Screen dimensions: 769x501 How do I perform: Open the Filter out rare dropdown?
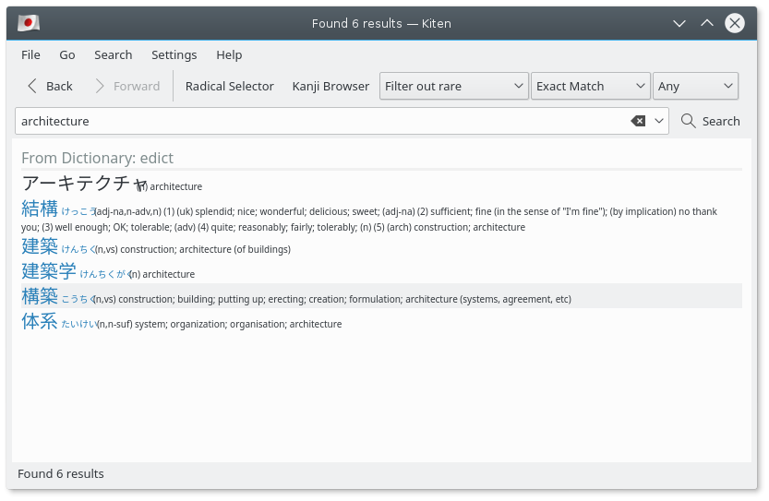coord(454,86)
